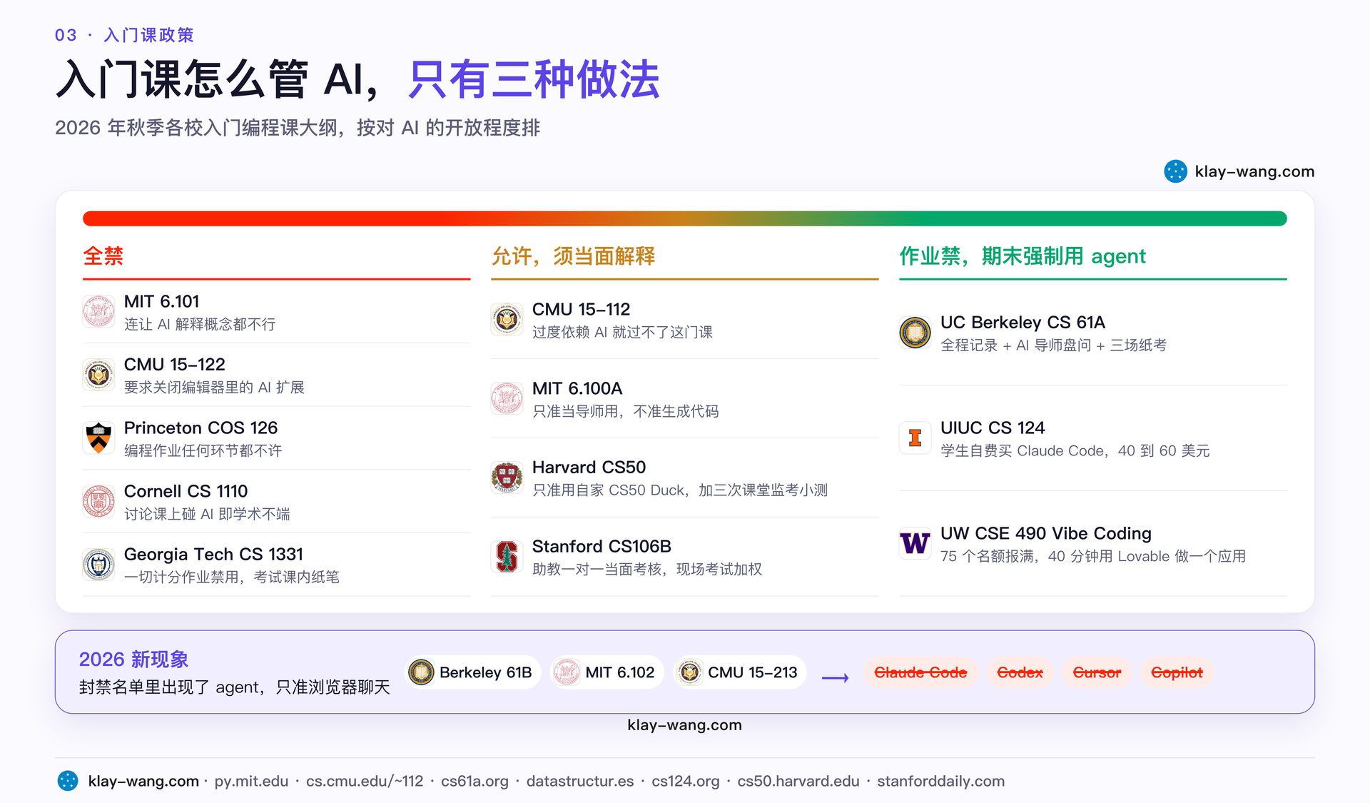The width and height of the screenshot is (1370, 803).
Task: Click the struck-through Copilot tag
Action: click(1177, 672)
